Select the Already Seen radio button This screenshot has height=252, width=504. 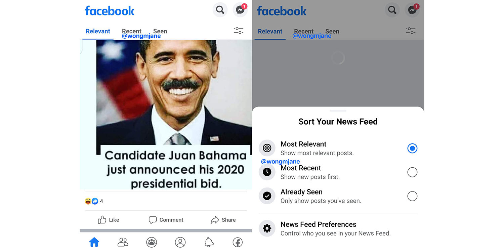coord(412,196)
